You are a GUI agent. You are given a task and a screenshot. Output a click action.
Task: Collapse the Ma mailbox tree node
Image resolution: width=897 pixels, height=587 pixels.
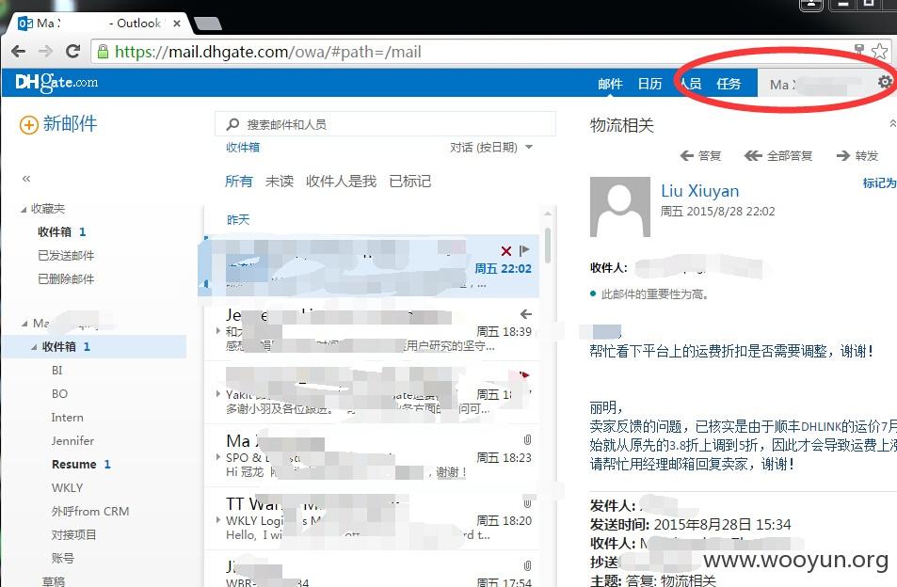click(x=24, y=324)
